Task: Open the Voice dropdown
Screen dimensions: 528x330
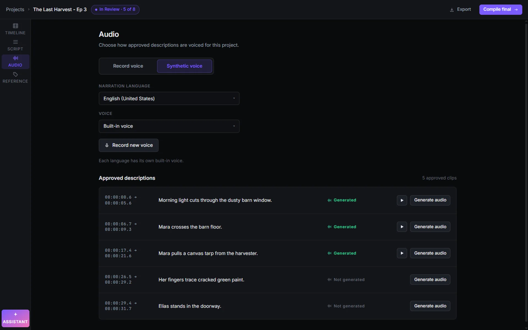Action: tap(169, 126)
